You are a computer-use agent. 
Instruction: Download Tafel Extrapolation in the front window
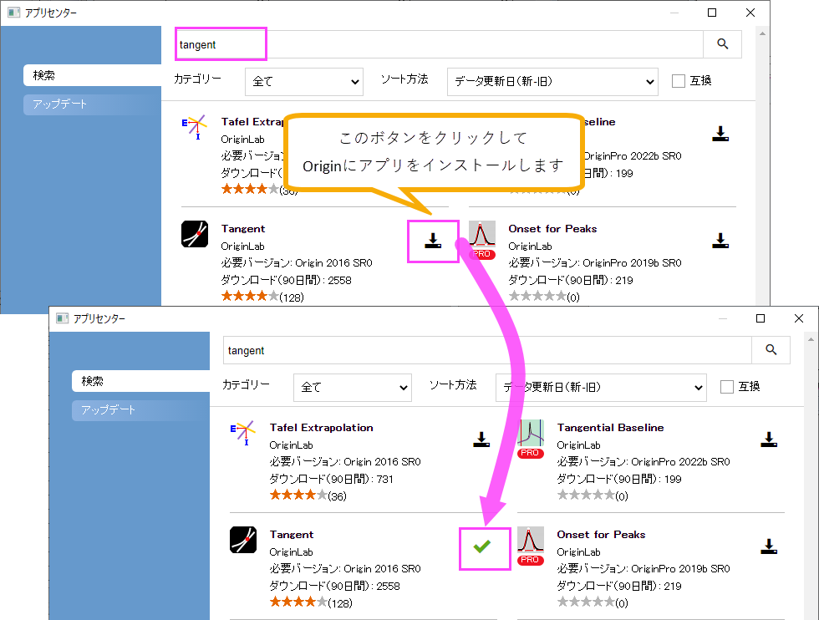tap(481, 440)
